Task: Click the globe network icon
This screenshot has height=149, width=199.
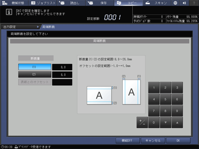Action: pyautogui.click(x=175, y=3)
